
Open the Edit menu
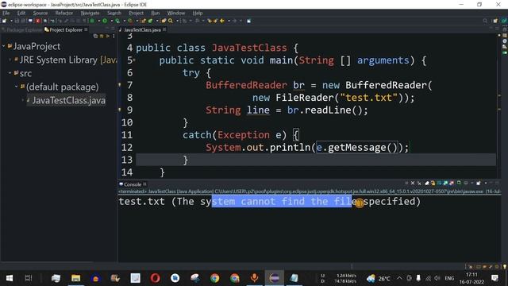pyautogui.click(x=21, y=13)
